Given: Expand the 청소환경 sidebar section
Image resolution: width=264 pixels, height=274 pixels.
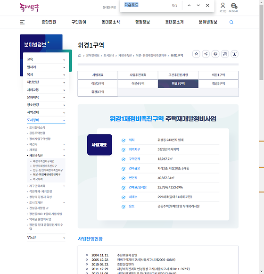Looking at the screenshot, I should (x=46, y=105).
